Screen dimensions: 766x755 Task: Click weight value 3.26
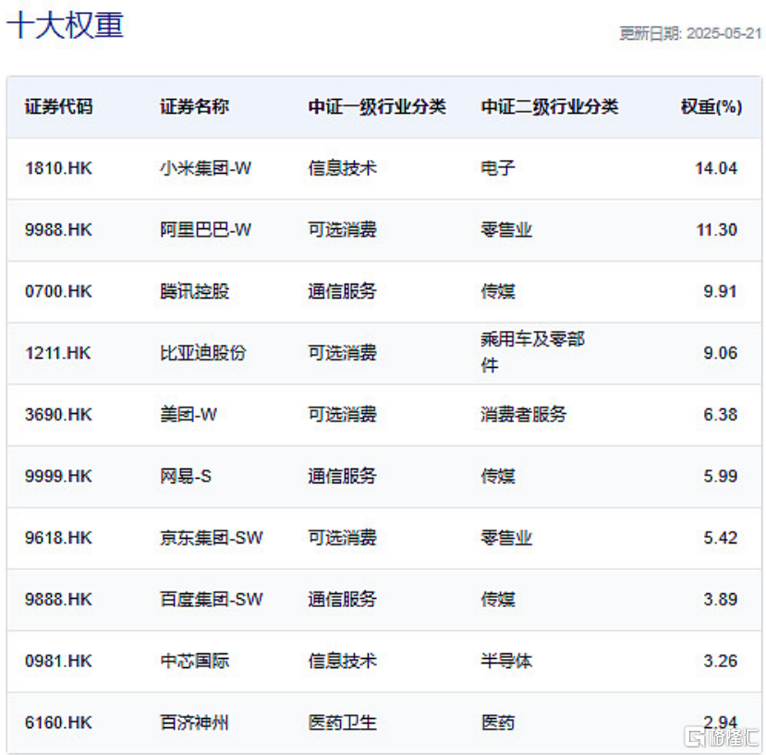coord(720,661)
